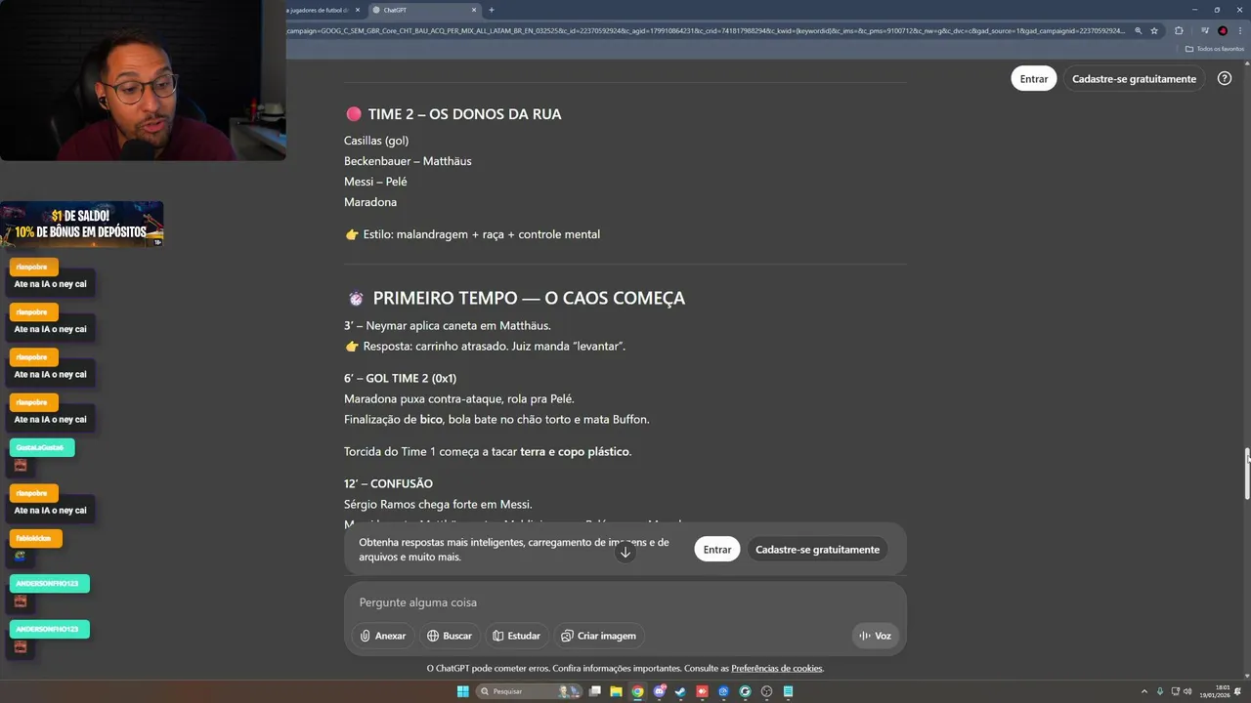Open Discord from the taskbar
This screenshot has height=703, width=1251.
[660, 691]
